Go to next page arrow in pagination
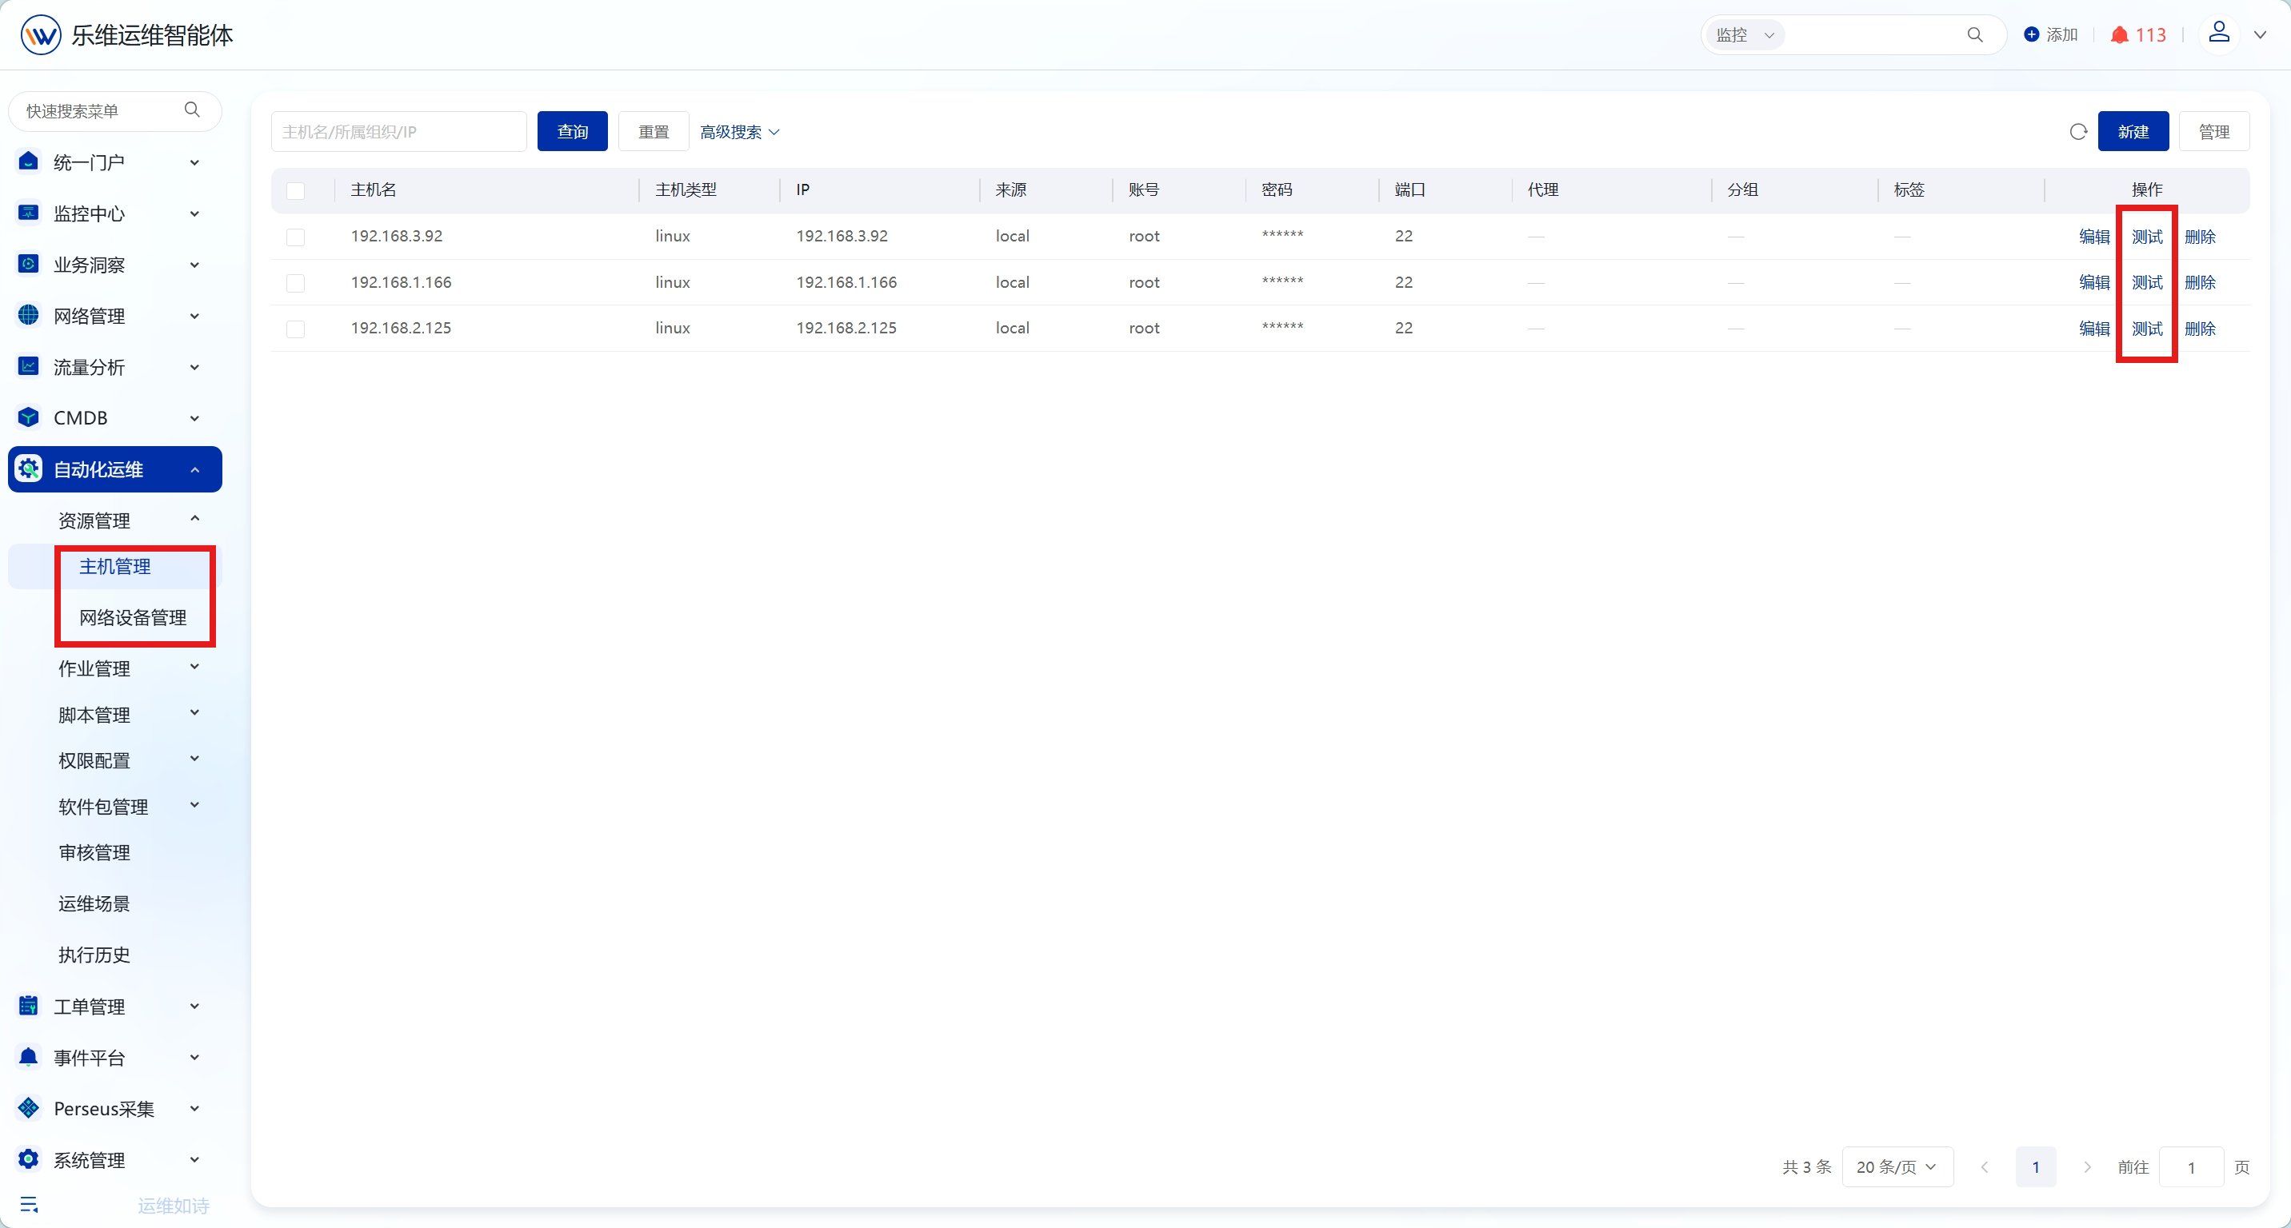Screen dimensions: 2291x1228 click(2086, 1166)
